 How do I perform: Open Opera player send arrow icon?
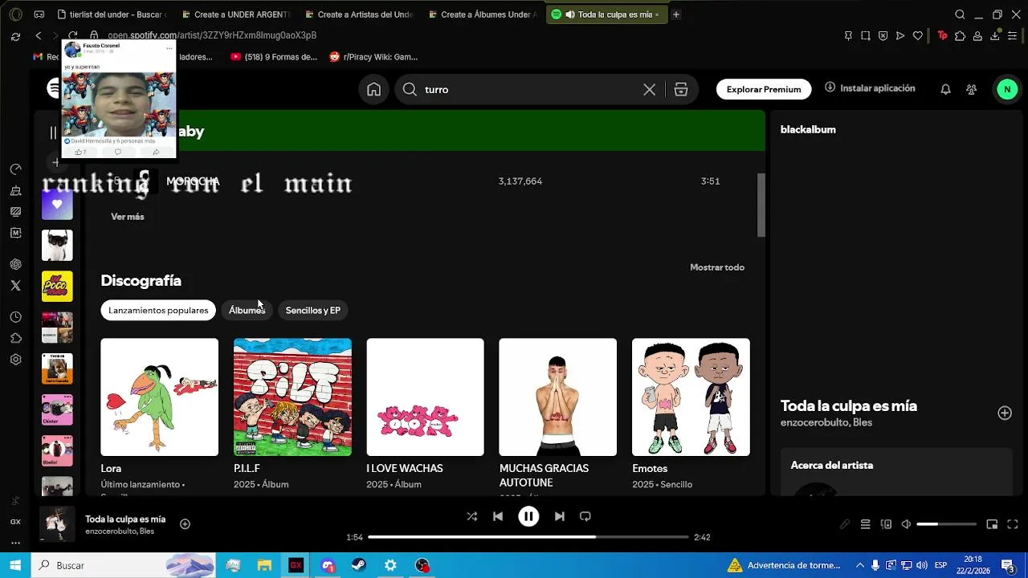[900, 35]
